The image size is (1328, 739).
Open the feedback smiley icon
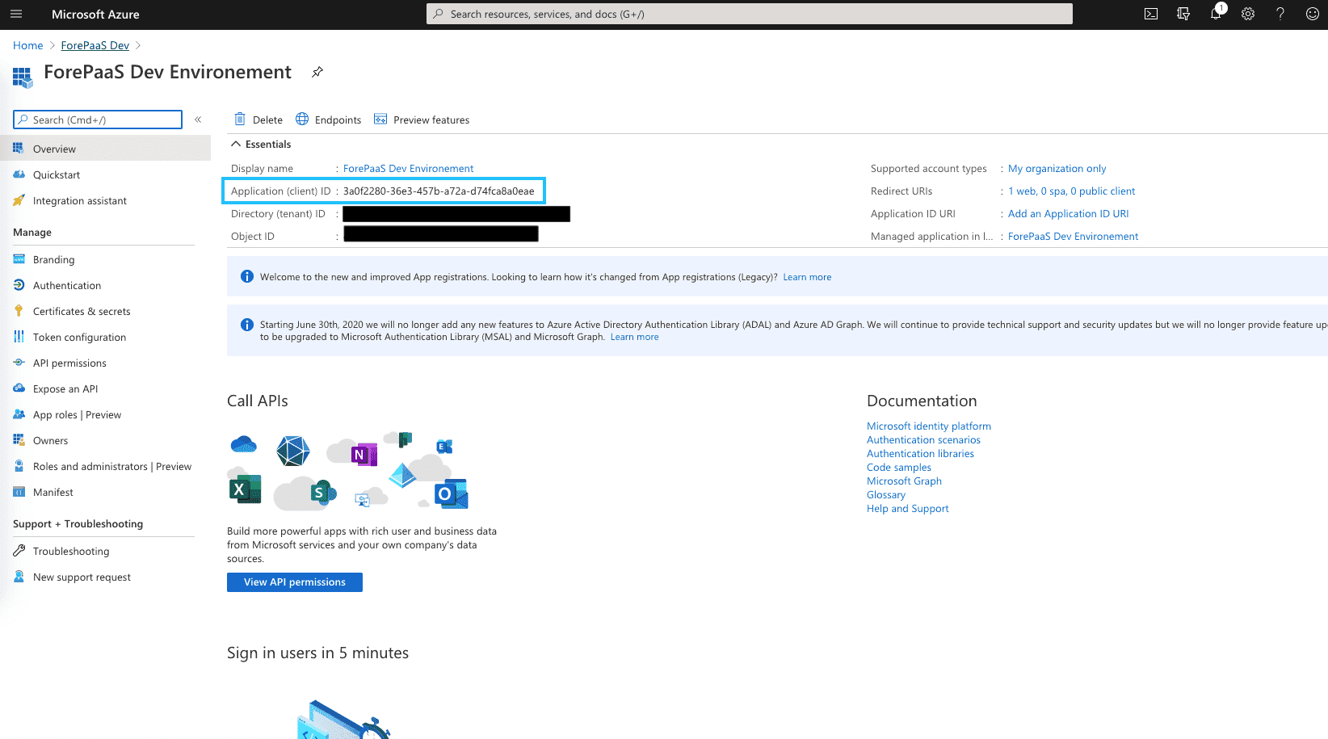1313,14
